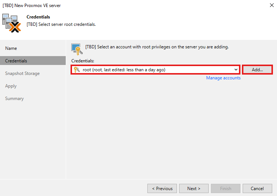Switch to the Summary step
Screen dimensions: 277x196
pos(14,99)
